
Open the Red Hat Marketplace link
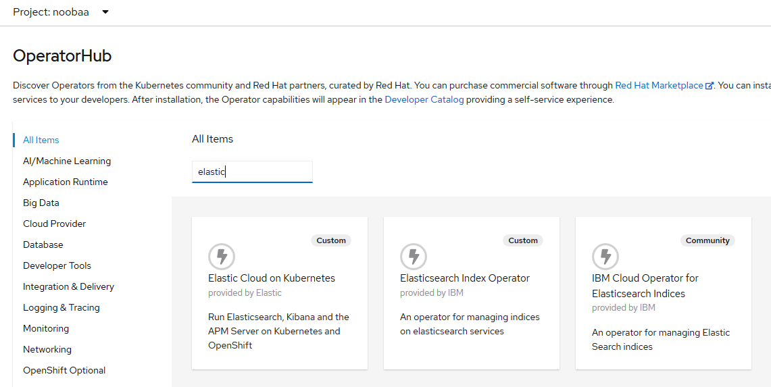659,85
